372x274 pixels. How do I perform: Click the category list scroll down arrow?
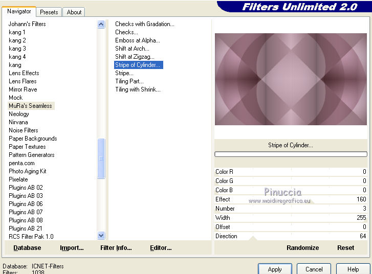click(x=101, y=235)
